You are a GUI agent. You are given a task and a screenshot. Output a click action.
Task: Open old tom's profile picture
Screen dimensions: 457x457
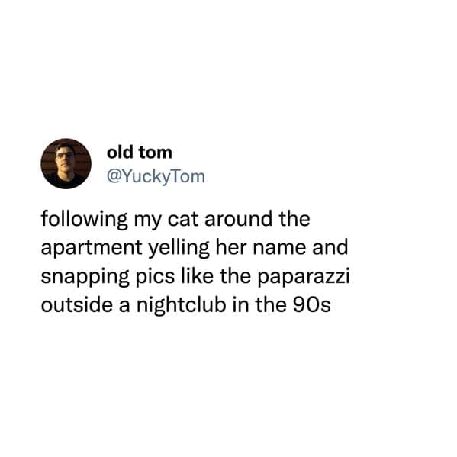point(66,163)
